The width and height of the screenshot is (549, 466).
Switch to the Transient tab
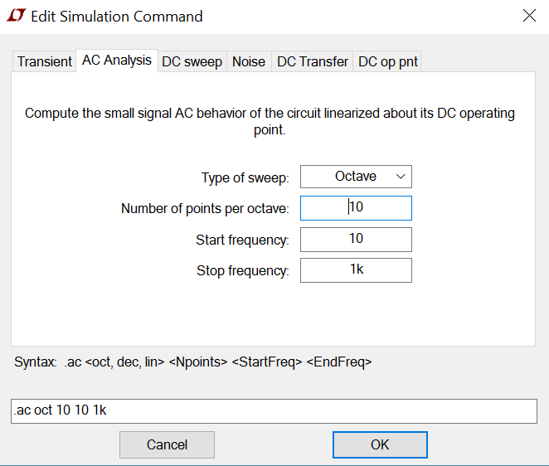[45, 61]
